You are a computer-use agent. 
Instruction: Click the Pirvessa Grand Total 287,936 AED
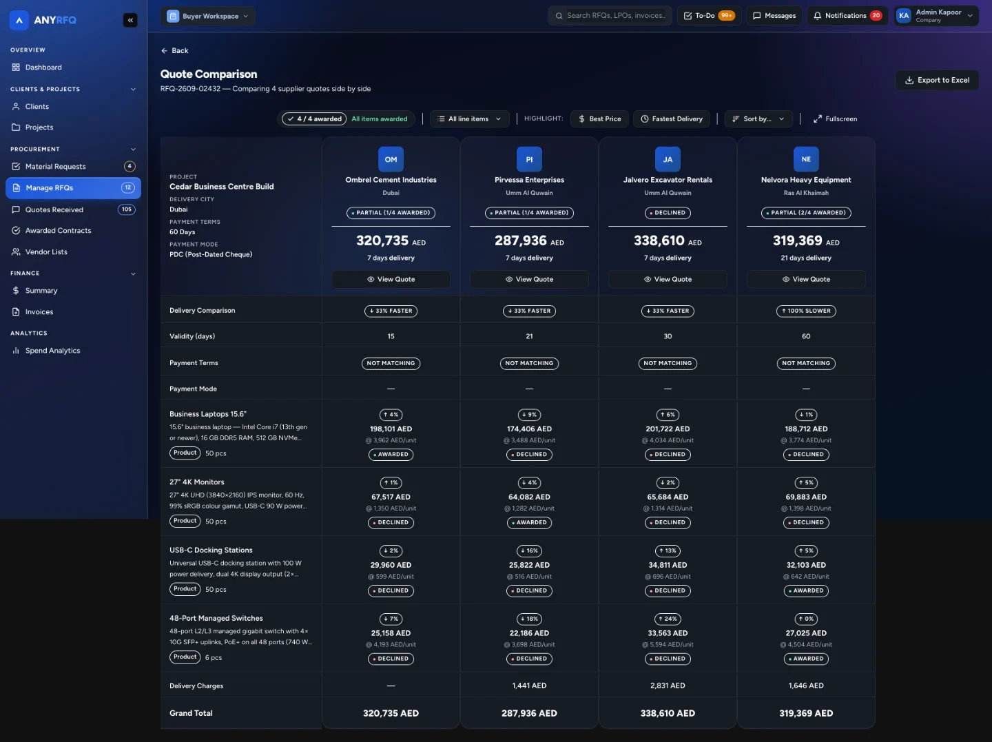[529, 714]
